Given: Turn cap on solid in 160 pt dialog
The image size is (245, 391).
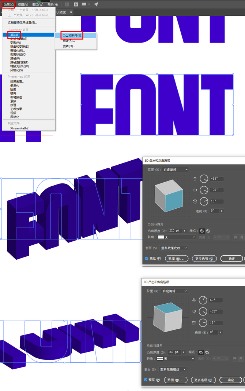Looking at the screenshot, I should click(201, 352).
